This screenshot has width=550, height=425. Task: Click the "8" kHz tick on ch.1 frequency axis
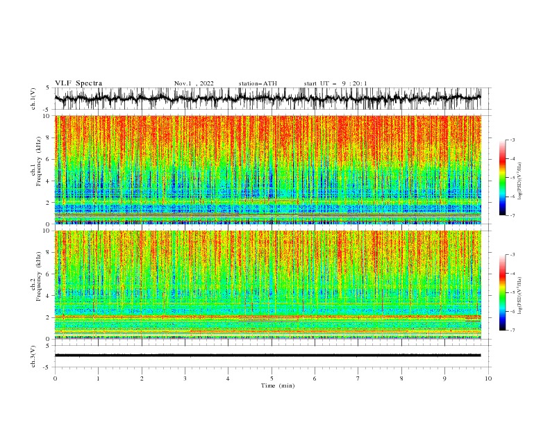[49, 137]
